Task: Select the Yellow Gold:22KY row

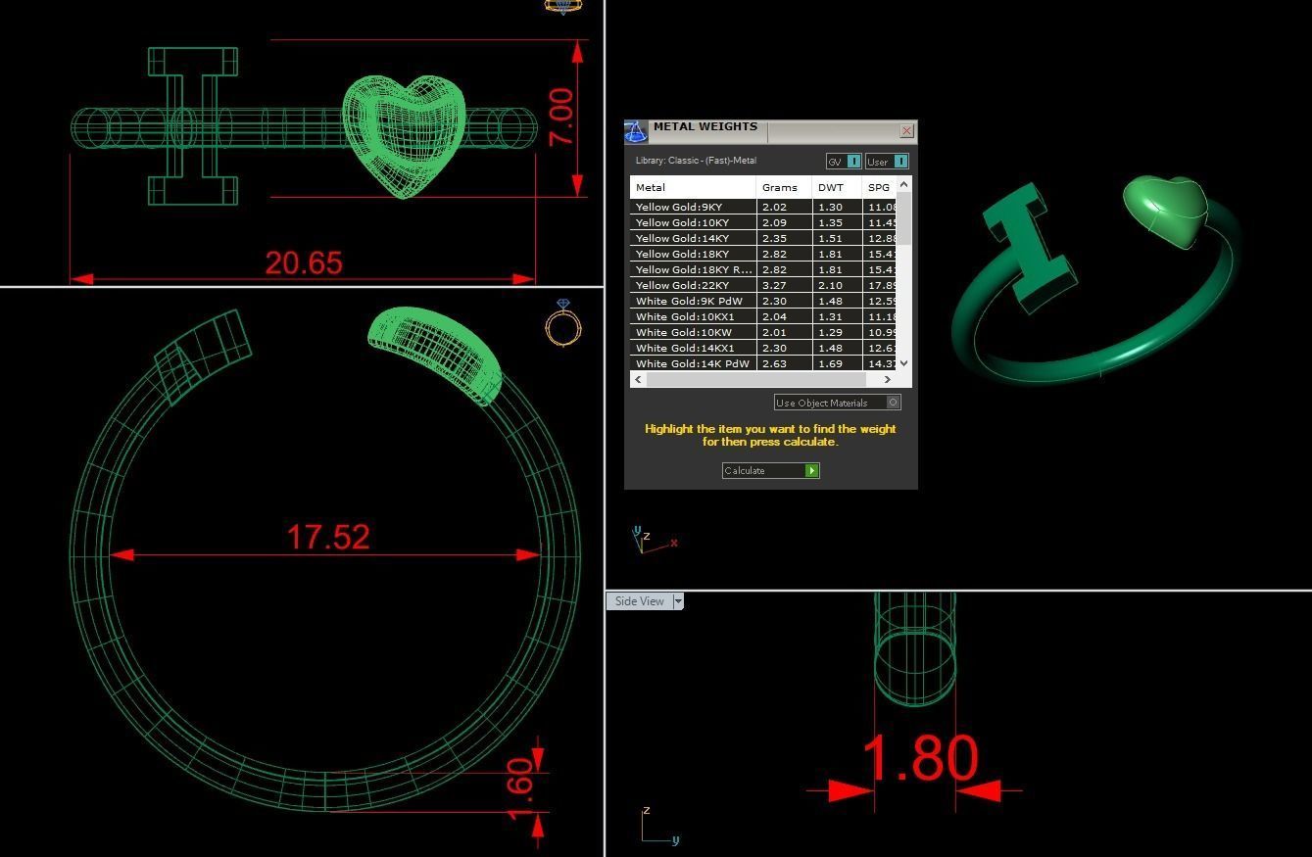Action: [762, 285]
